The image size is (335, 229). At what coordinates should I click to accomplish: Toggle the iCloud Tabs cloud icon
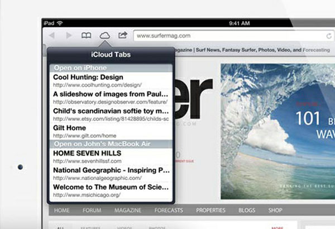click(105, 36)
